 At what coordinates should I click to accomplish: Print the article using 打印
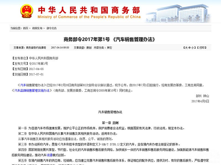click(202, 48)
